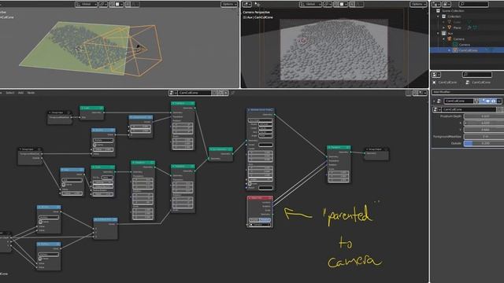This screenshot has width=504, height=283.
Task: Select the Group Output node header
Action: tap(376, 149)
